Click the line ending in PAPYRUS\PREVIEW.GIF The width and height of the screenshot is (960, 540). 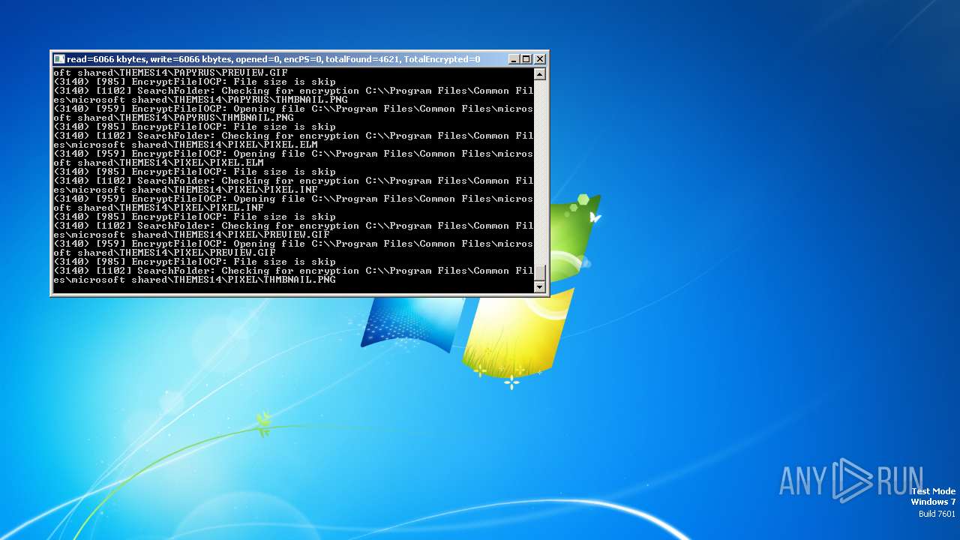(171, 73)
